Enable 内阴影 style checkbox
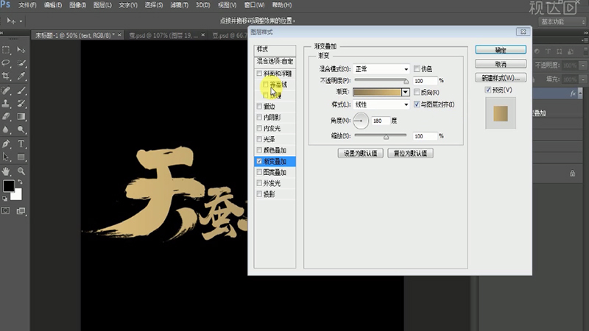Image resolution: width=589 pixels, height=331 pixels. pos(259,117)
